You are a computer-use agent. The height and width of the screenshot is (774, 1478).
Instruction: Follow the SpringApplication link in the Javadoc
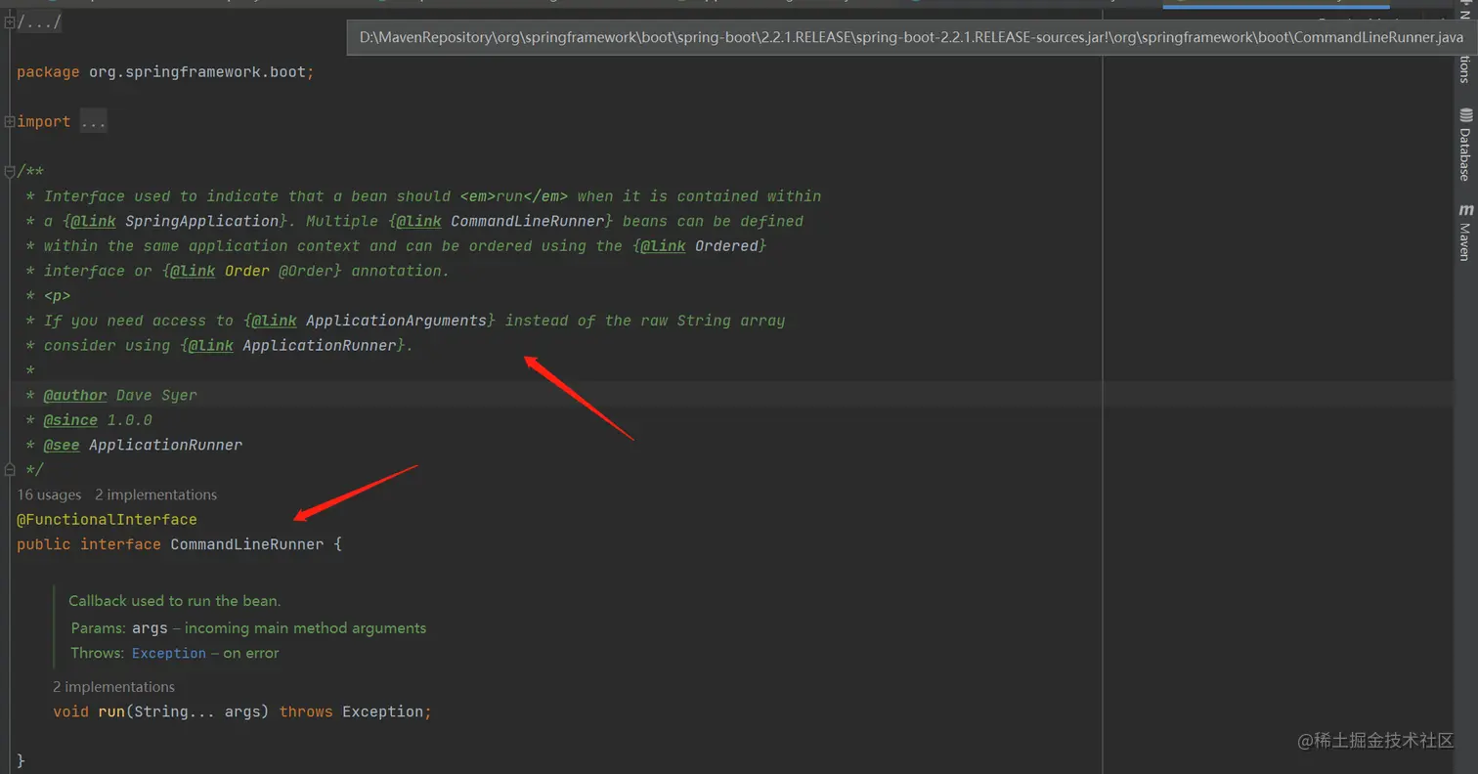point(202,221)
